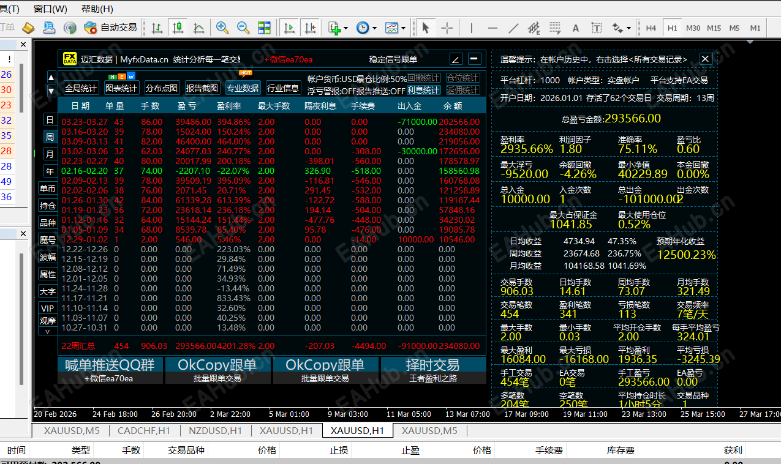Image resolution: width=781 pixels, height=464 pixels.
Task: Switch chart to candlestick mode
Action: 178,28
